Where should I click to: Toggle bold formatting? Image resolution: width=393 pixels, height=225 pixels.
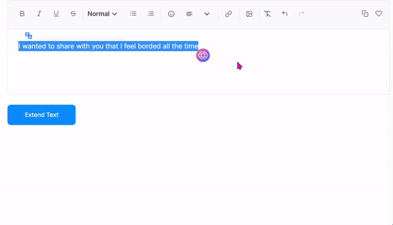pos(22,14)
